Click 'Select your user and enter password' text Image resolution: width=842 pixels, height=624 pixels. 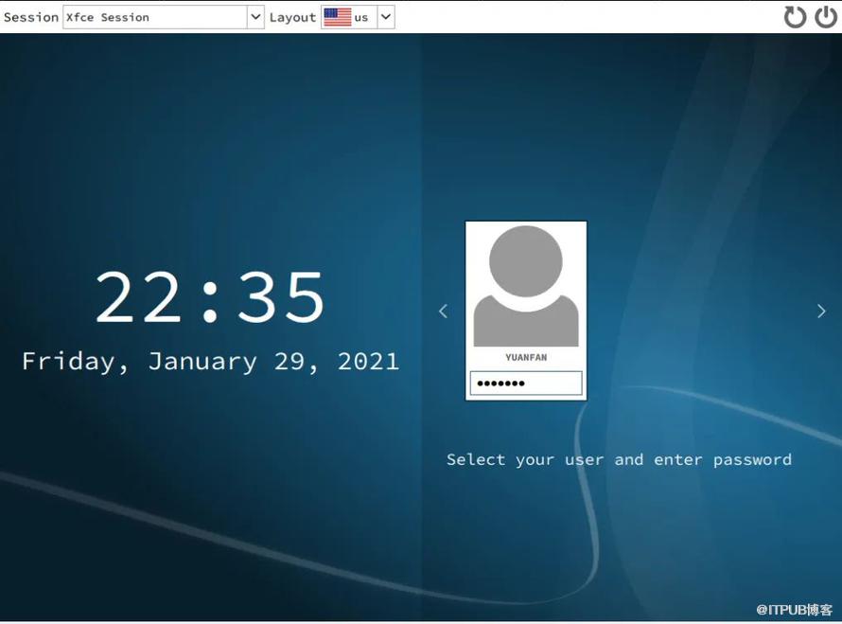point(619,460)
